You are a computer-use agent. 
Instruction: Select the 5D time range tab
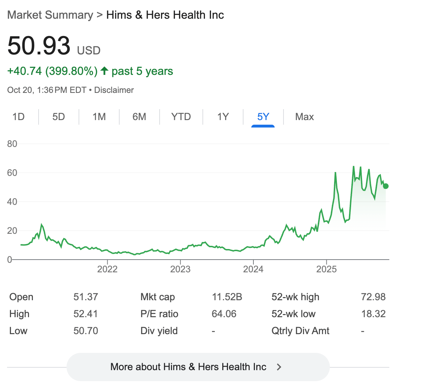pyautogui.click(x=59, y=117)
